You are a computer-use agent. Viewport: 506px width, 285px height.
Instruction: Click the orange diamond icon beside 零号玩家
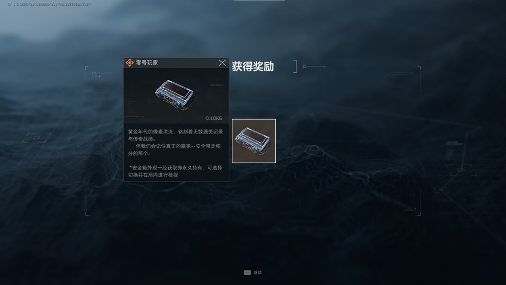tap(130, 62)
